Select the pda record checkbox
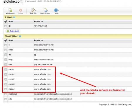 tap(6, 99)
